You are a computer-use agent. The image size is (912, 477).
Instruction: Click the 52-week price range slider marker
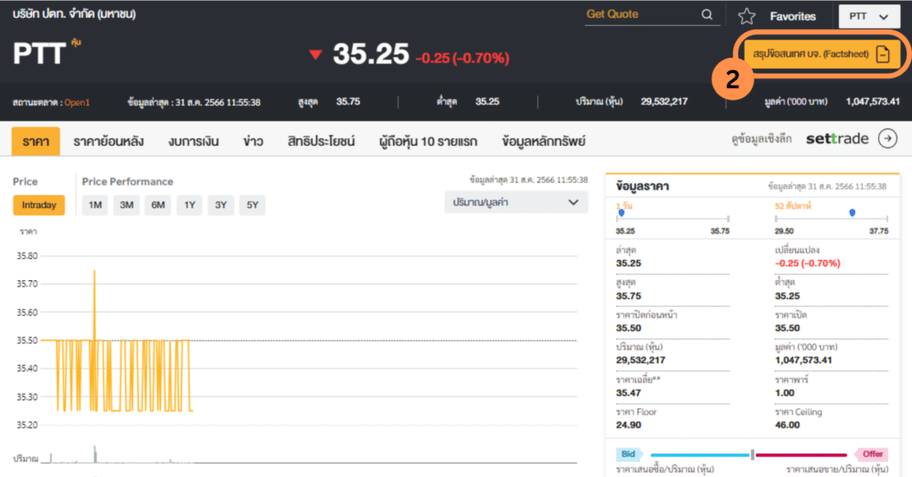(852, 214)
